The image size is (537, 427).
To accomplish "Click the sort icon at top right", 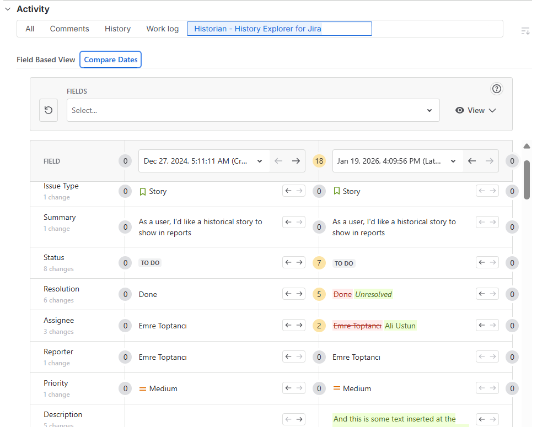I will tap(525, 31).
